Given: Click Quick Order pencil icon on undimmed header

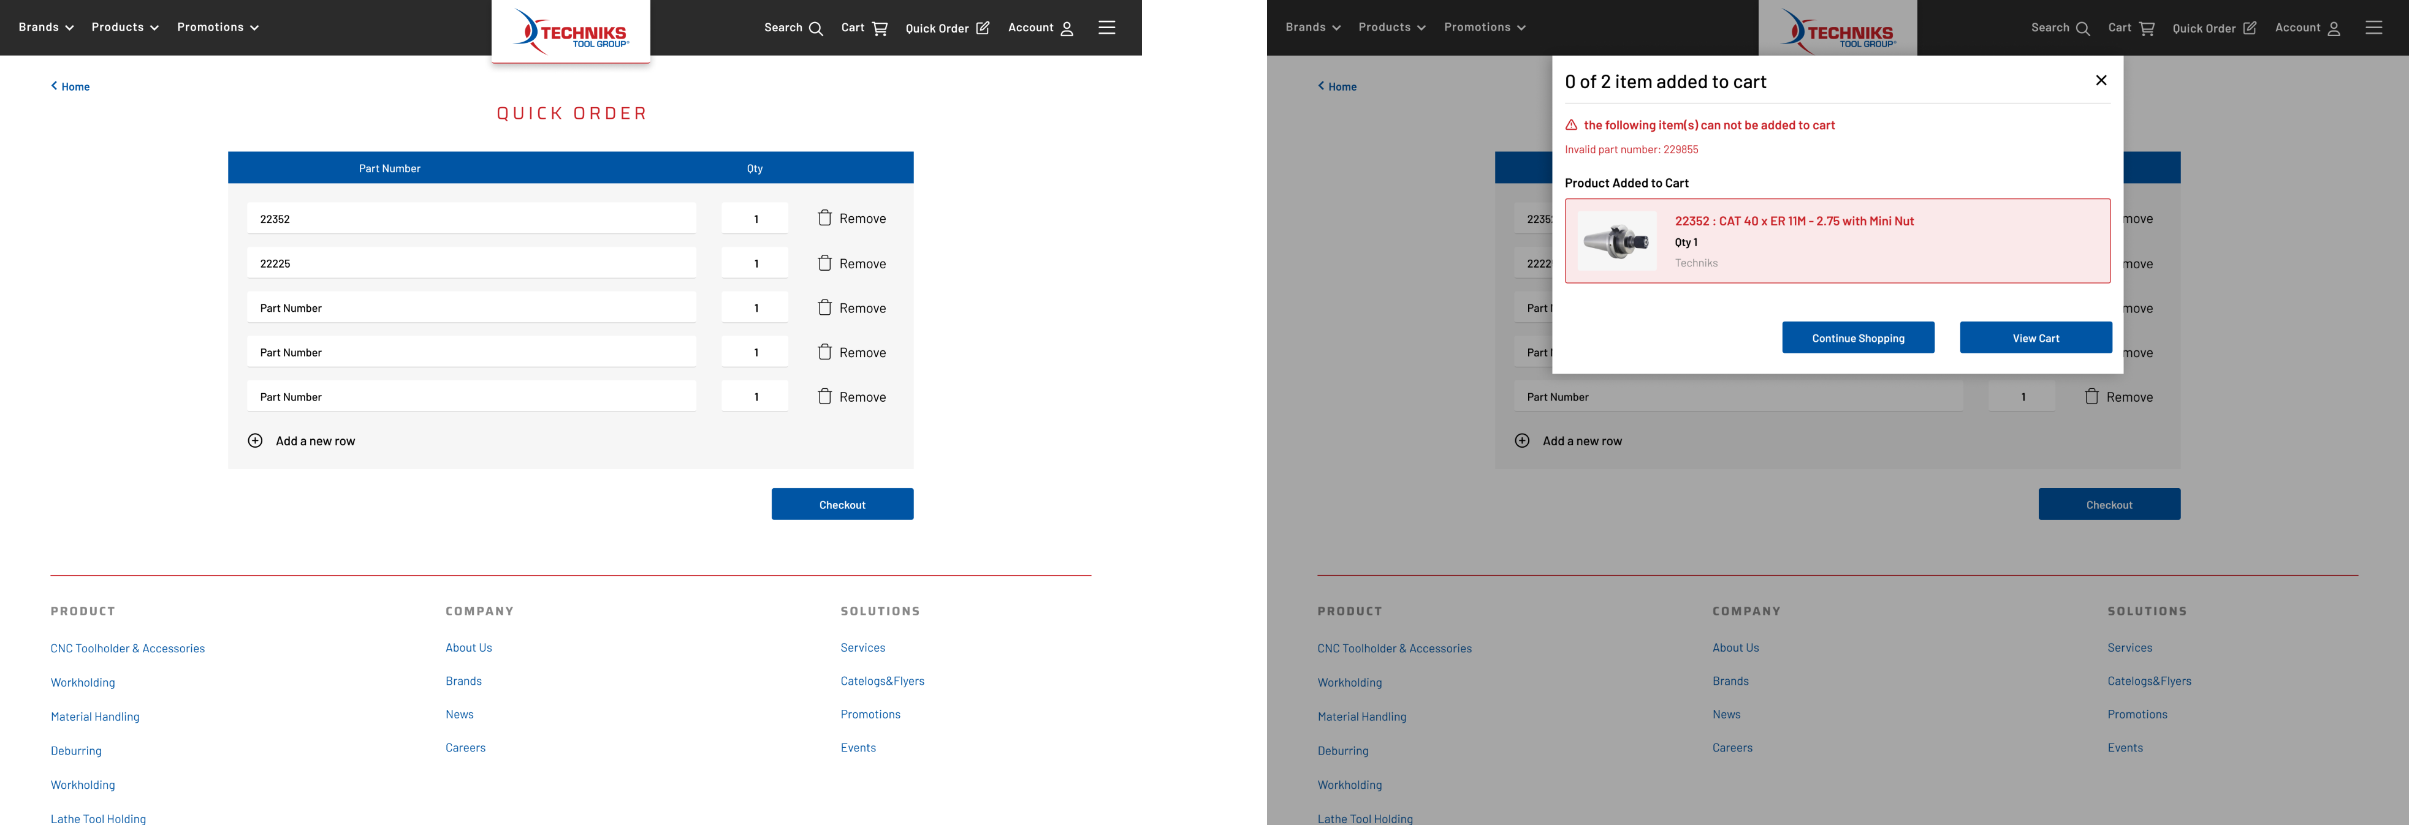Looking at the screenshot, I should click(982, 28).
